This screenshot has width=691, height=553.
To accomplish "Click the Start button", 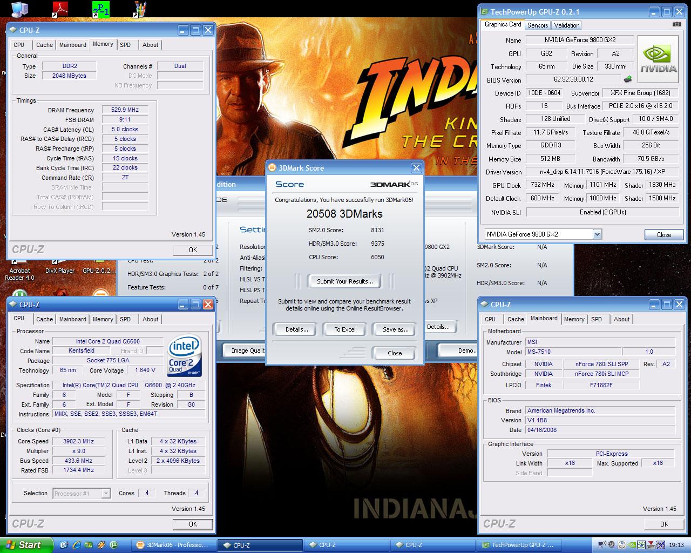I will click(x=26, y=545).
